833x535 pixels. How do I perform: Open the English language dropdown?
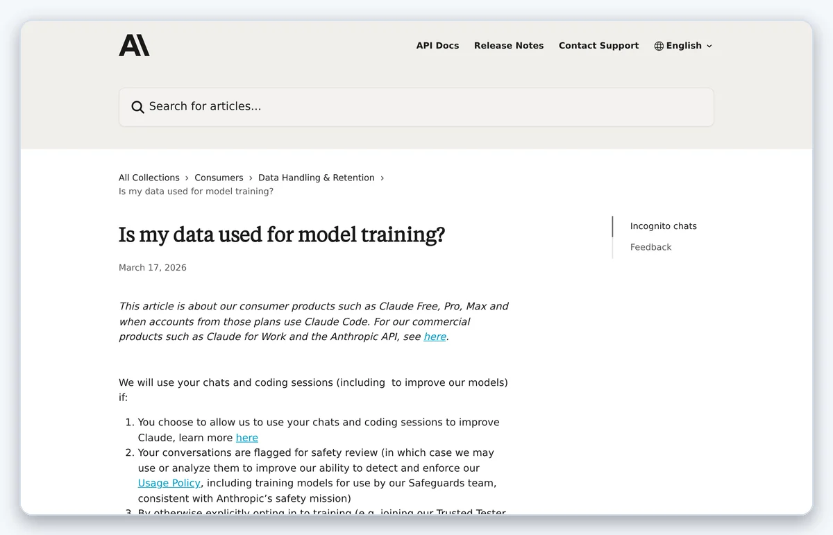click(683, 46)
